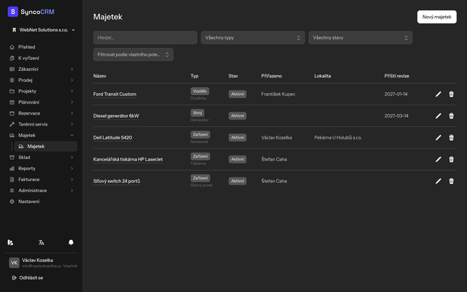Click the Sklad box icon
The width and height of the screenshot is (467, 292).
tap(12, 158)
